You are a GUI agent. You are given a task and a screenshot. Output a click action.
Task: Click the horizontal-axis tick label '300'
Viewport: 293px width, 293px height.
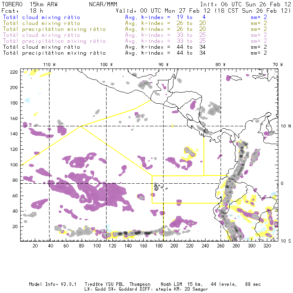click(252, 246)
